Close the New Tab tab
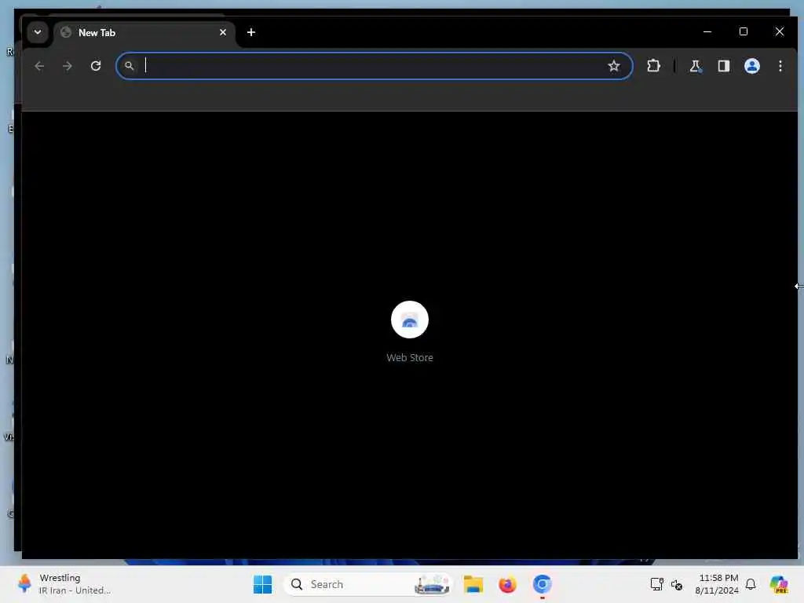804x603 pixels. point(223,32)
